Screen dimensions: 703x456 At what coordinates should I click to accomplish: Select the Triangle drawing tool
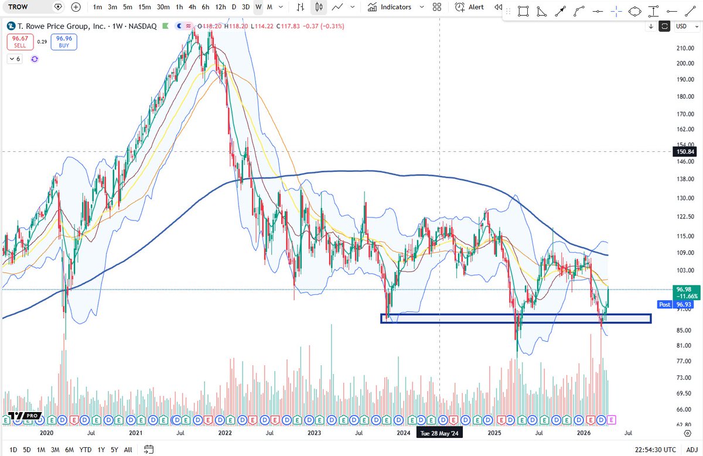542,12
